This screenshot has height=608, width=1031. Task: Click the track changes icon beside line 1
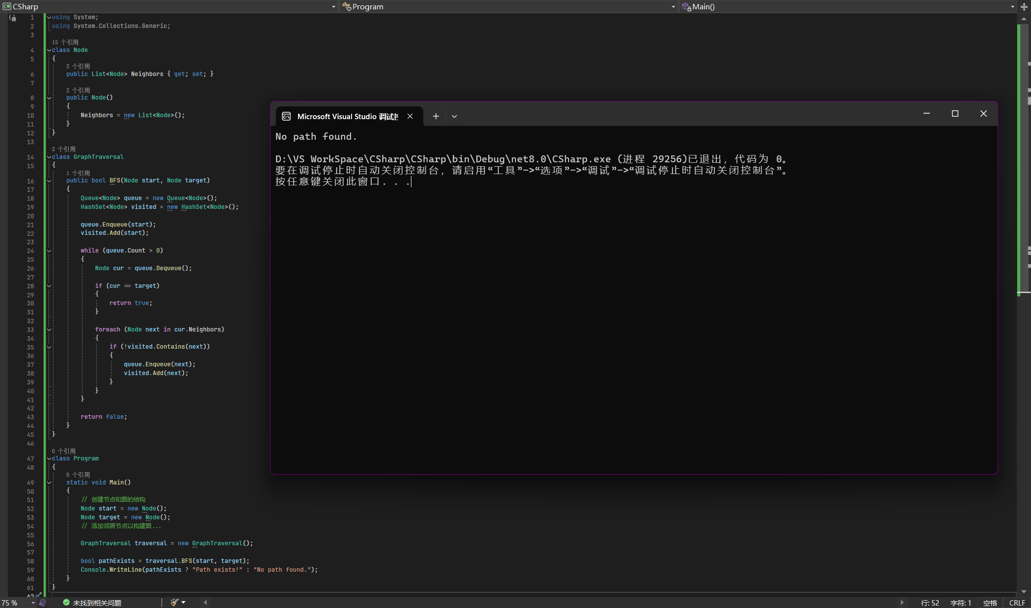(x=13, y=18)
